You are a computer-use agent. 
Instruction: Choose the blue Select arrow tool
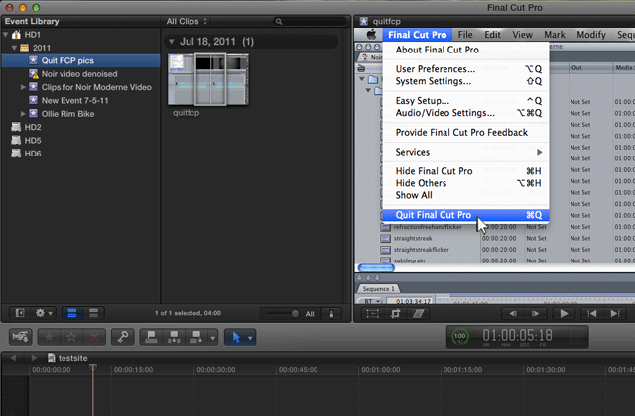pyautogui.click(x=236, y=337)
